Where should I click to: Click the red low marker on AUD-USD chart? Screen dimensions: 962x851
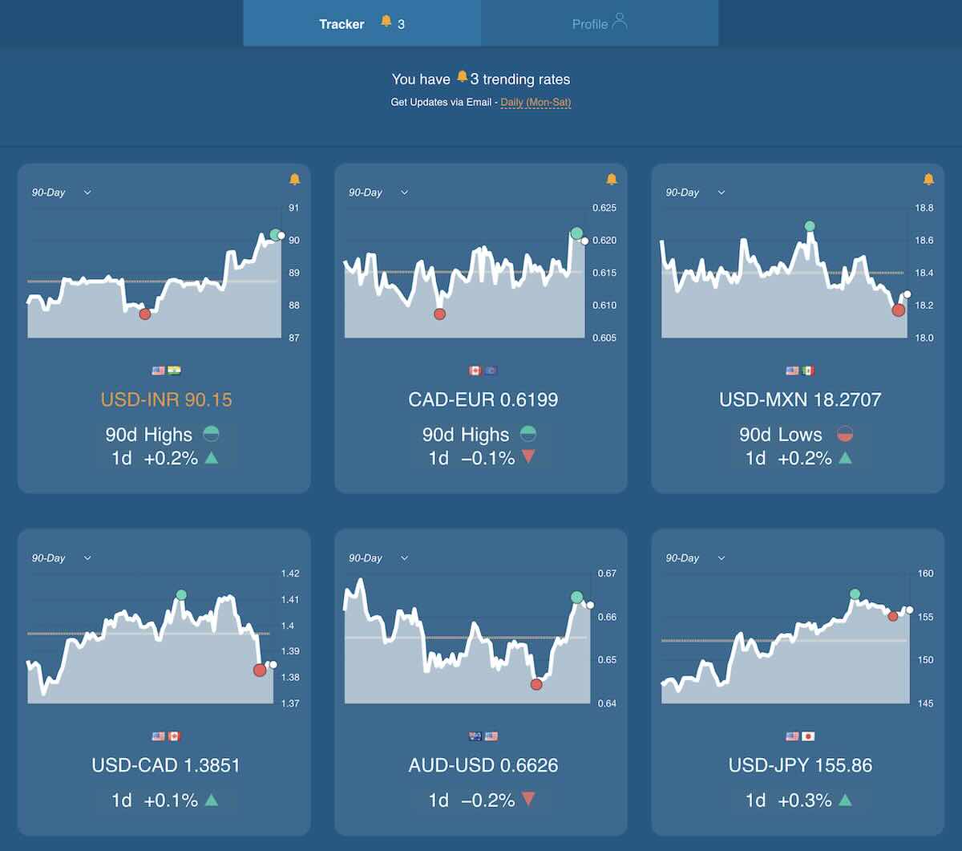point(536,684)
